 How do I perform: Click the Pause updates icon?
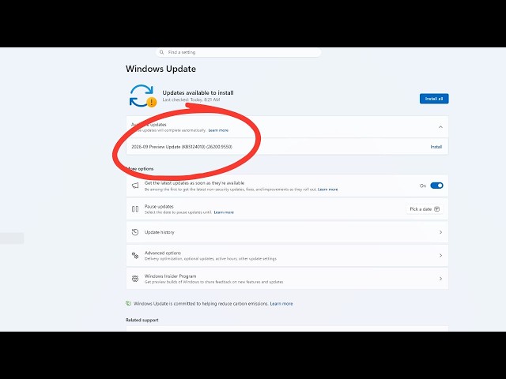click(x=135, y=209)
